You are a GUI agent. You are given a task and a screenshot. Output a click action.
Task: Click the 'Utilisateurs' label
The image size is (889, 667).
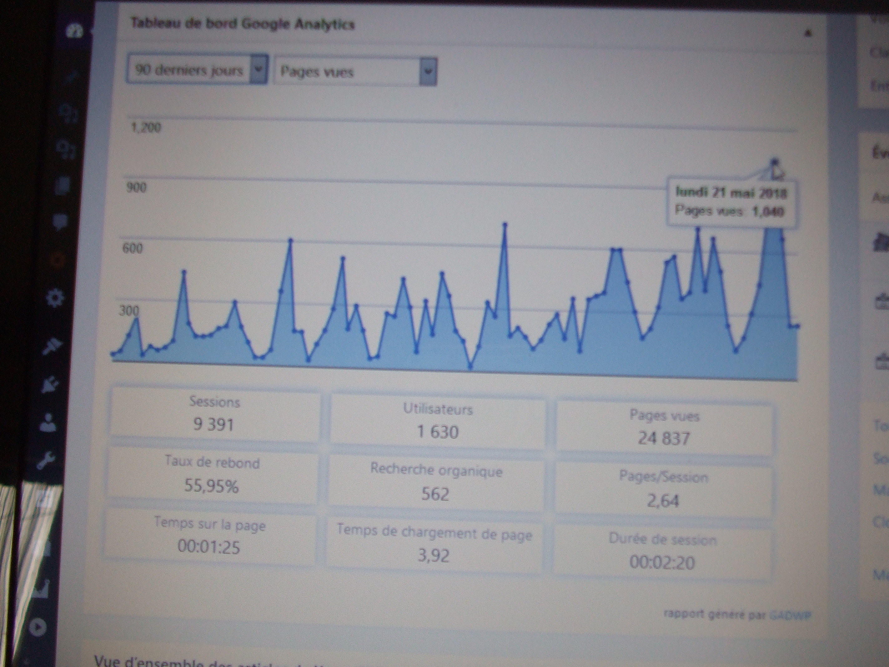click(x=438, y=410)
